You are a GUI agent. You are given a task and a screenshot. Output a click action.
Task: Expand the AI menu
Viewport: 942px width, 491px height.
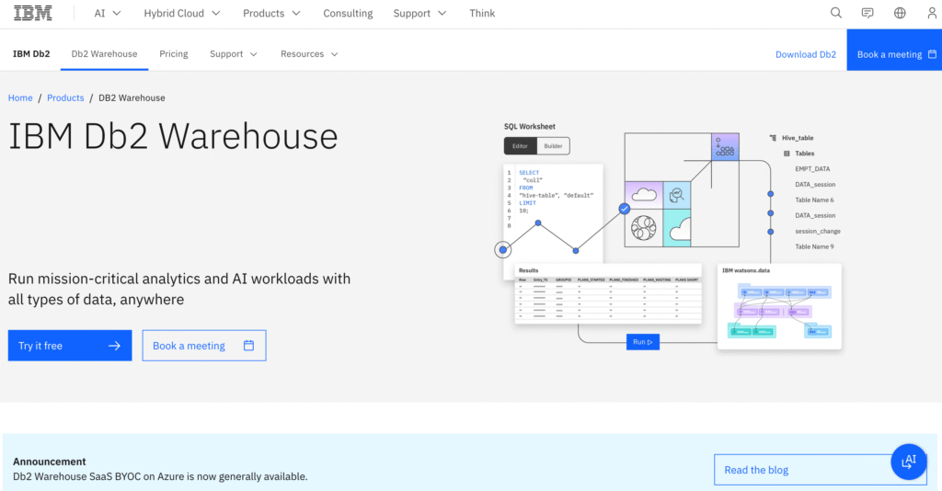click(x=108, y=13)
